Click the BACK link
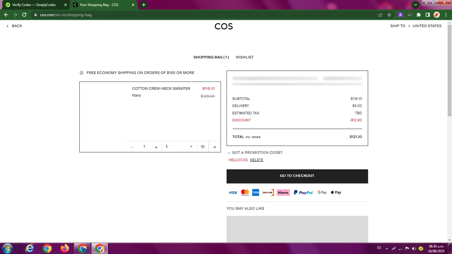The height and width of the screenshot is (254, 452). [x=14, y=26]
